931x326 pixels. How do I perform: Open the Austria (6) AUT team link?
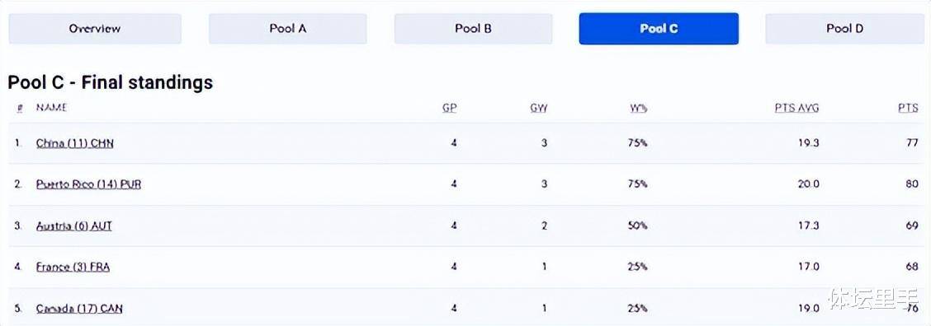click(73, 226)
